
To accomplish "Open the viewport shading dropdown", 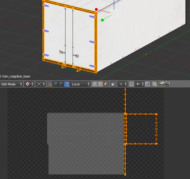I will tap(29, 84).
